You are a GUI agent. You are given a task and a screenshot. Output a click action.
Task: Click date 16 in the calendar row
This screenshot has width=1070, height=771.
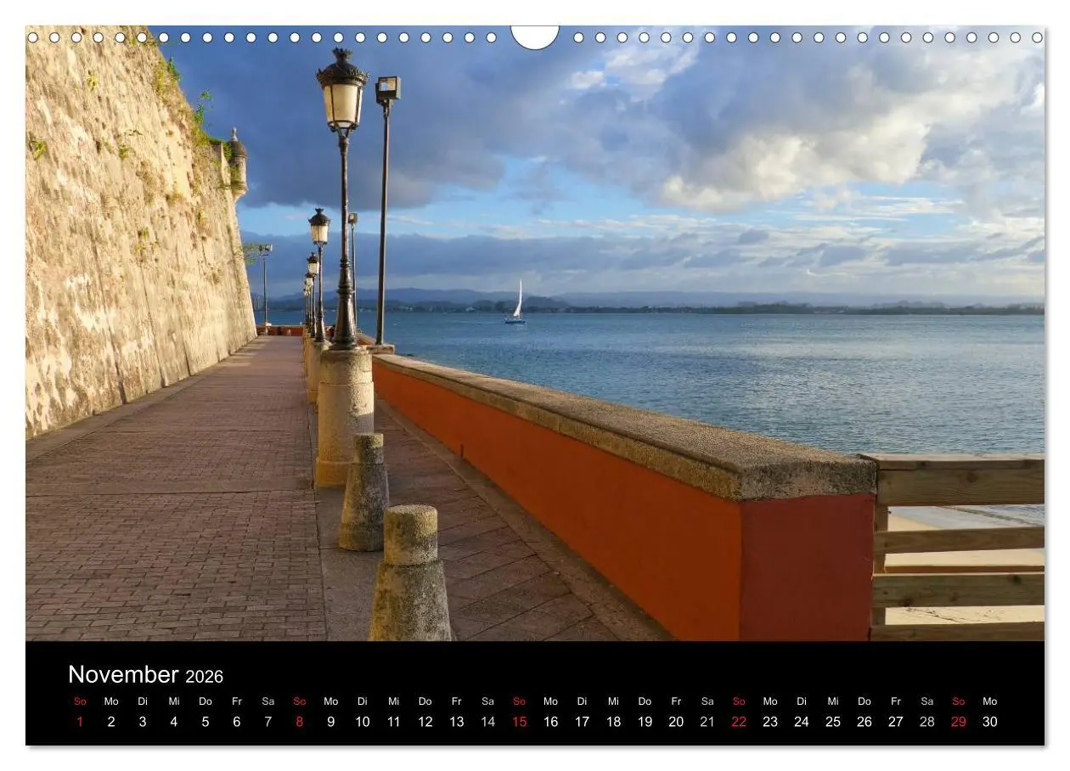550,722
